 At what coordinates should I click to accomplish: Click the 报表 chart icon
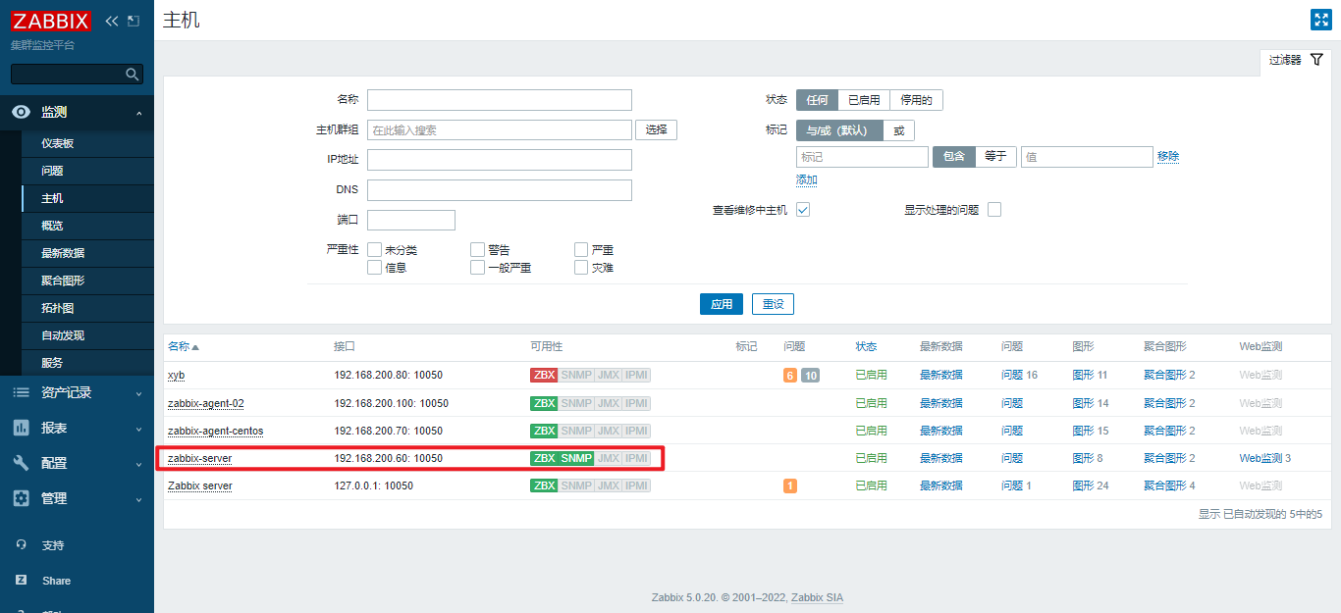(21, 428)
